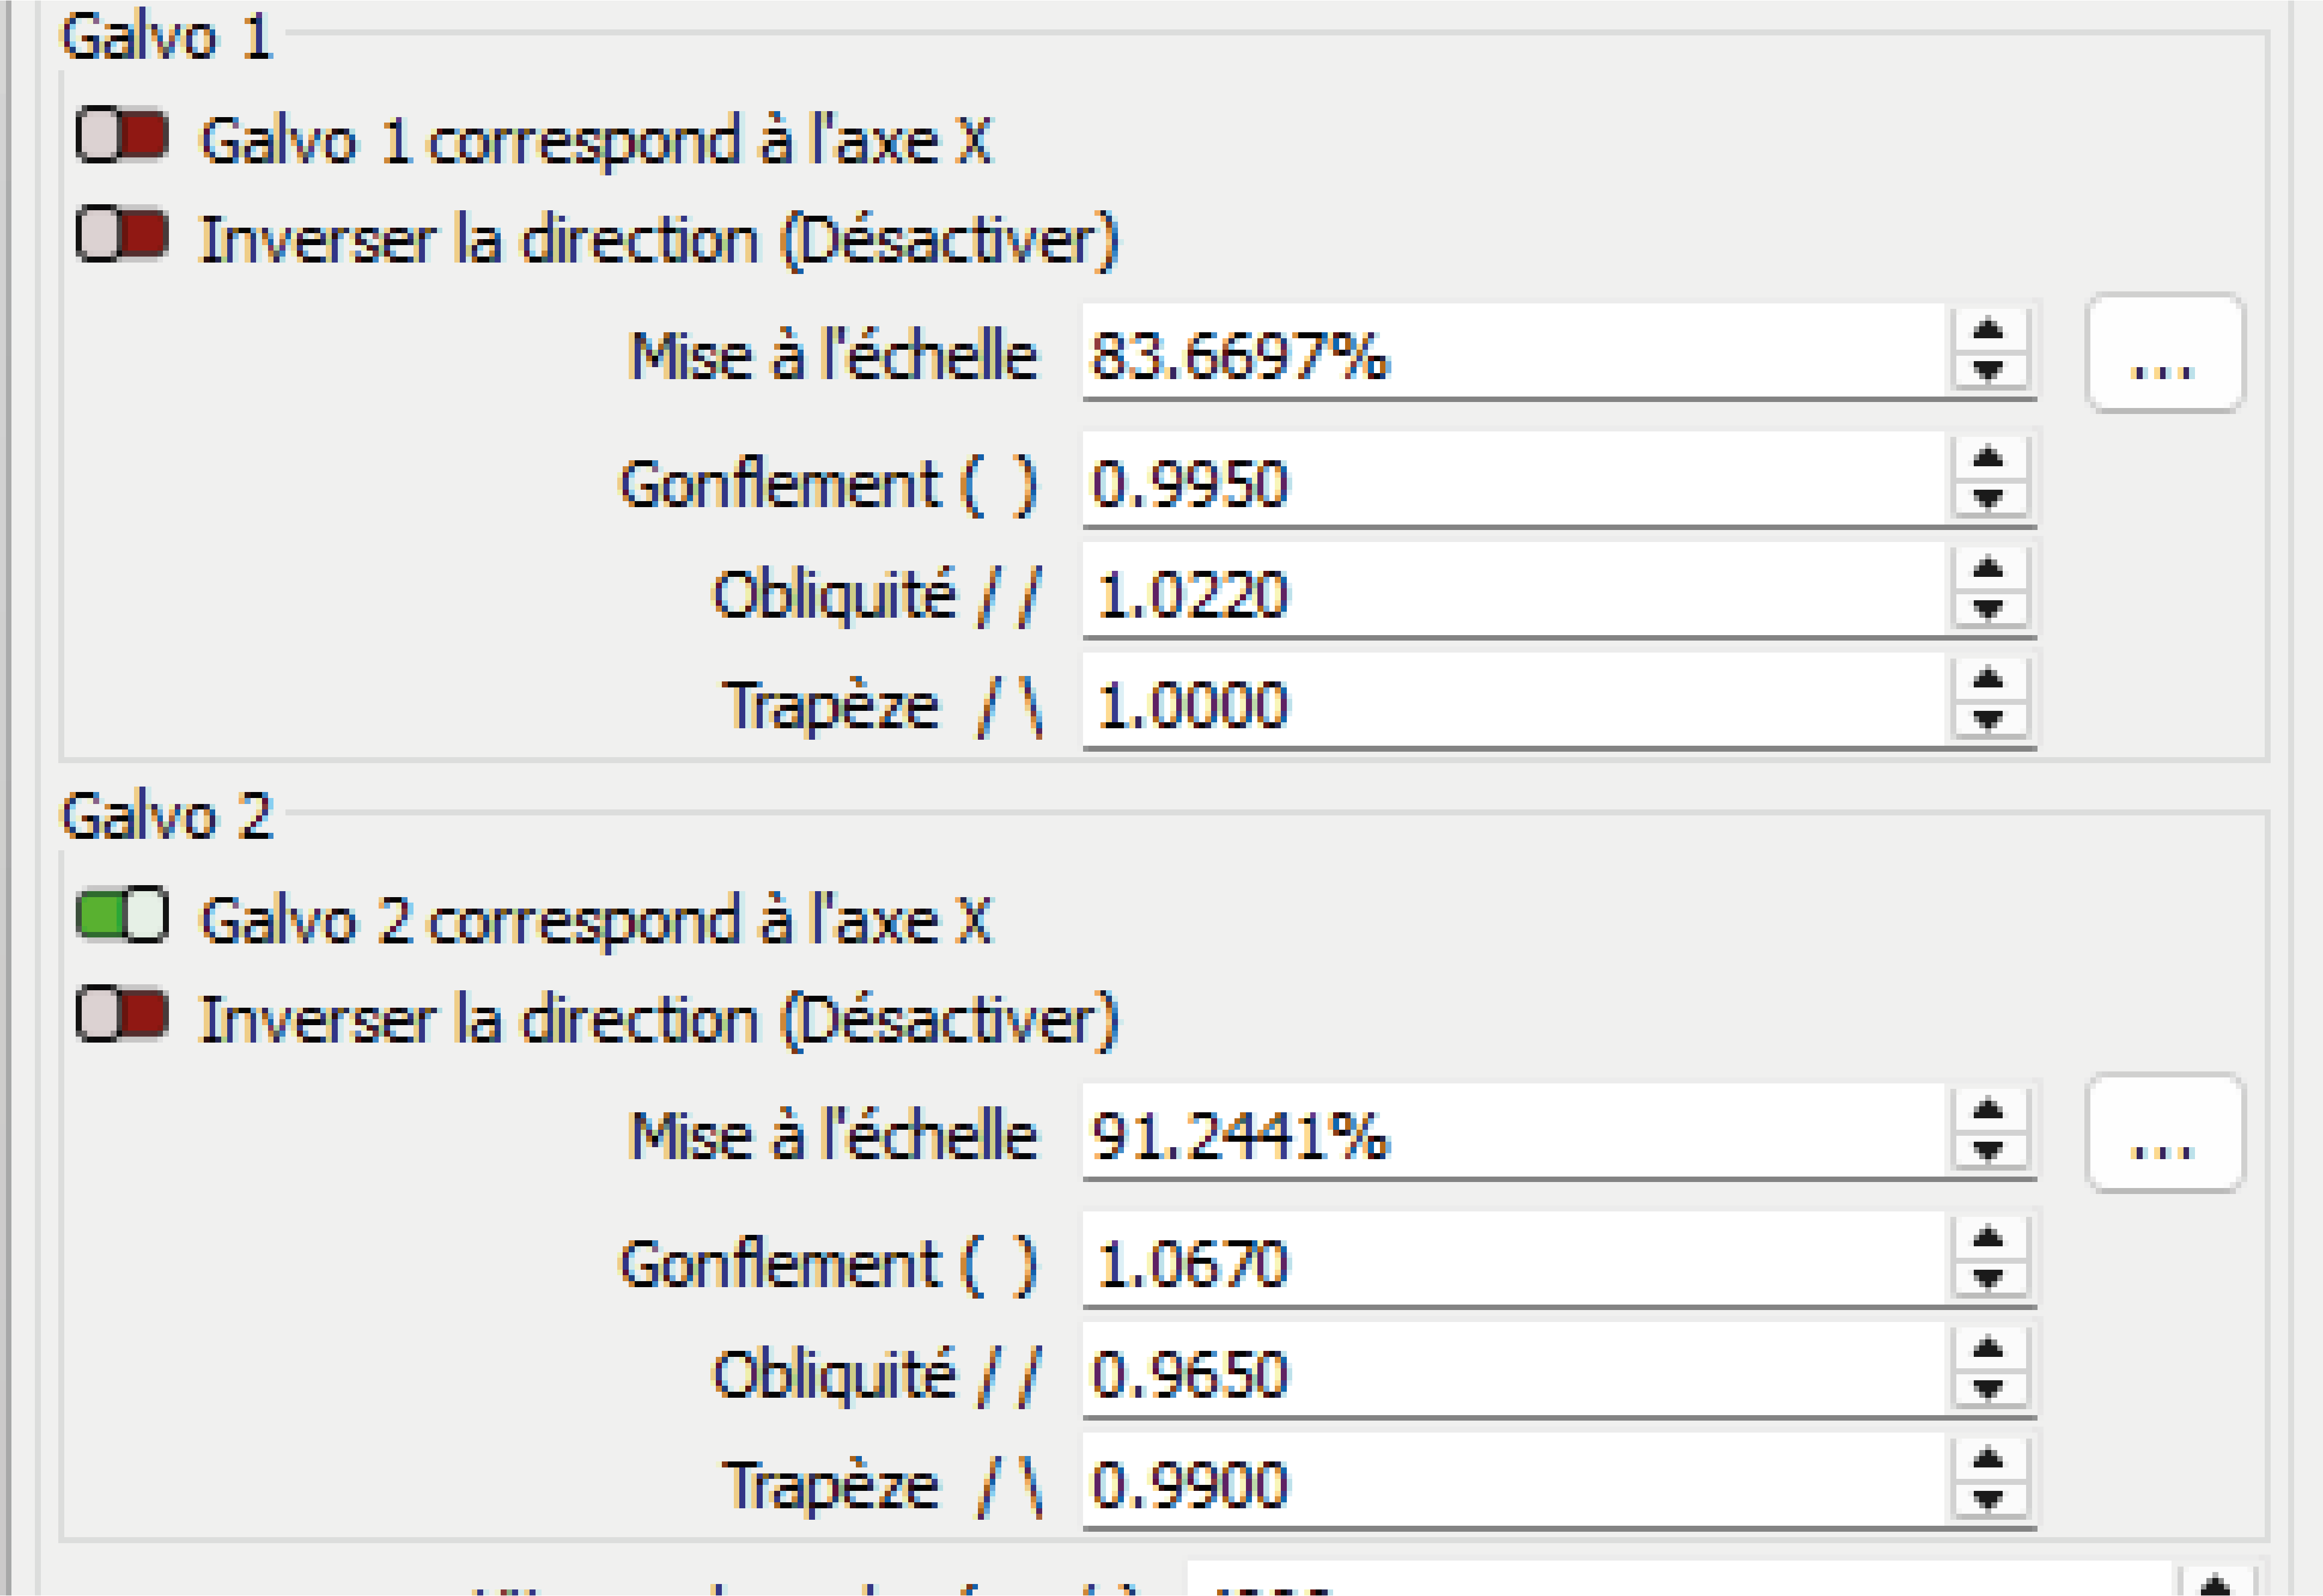Screen dimensions: 2323x1596
Task: Open Galvo 2 scale ellipsis button
Action: tap(2164, 1133)
